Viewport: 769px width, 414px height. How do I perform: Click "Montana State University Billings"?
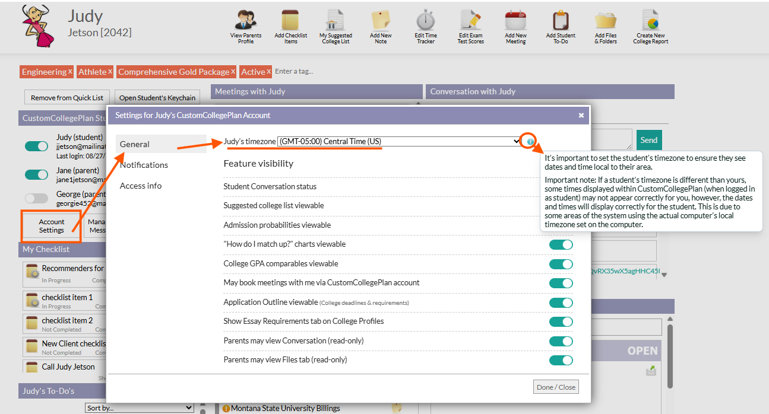coord(286,408)
